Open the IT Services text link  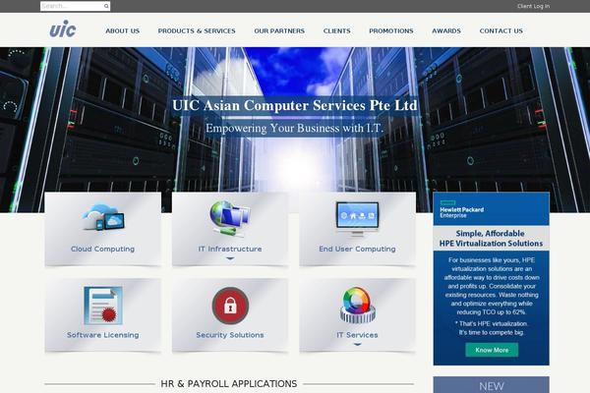[x=357, y=335]
